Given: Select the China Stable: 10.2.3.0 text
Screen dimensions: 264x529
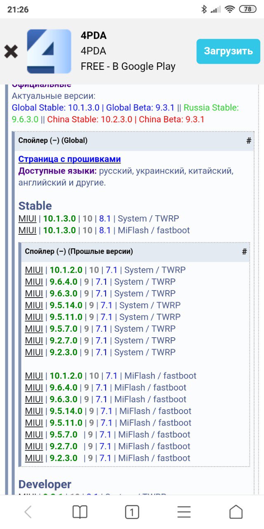Looking at the screenshot, I should (x=90, y=120).
